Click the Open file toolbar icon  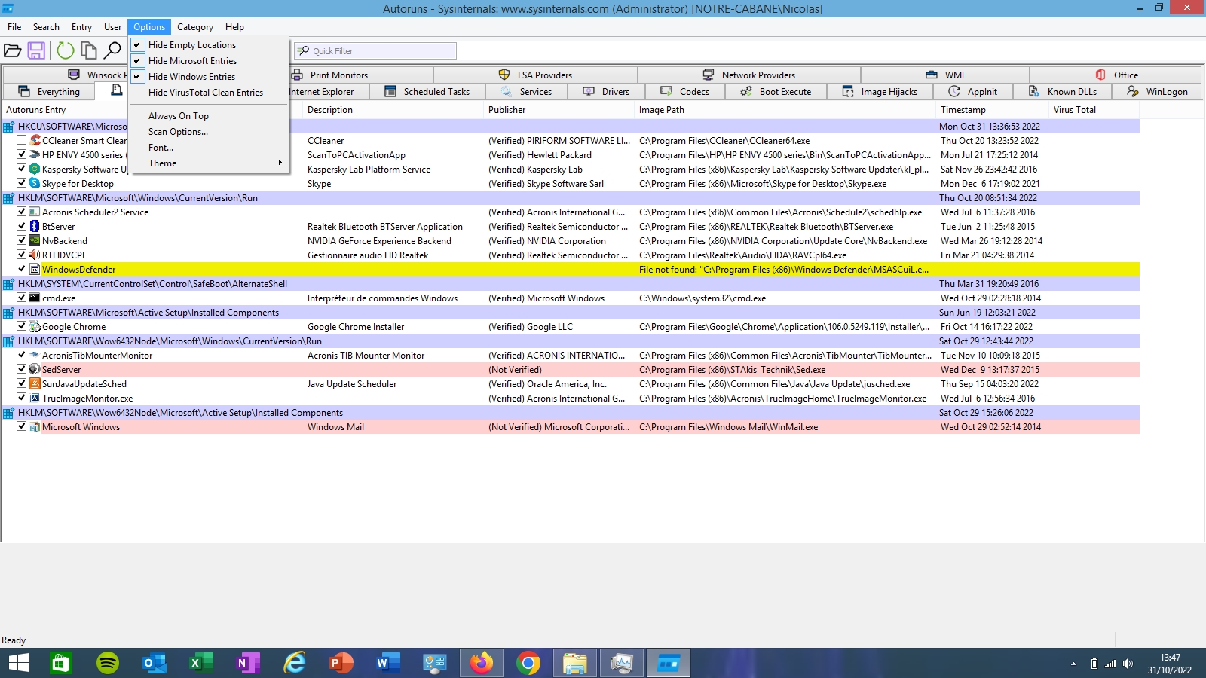coord(13,51)
